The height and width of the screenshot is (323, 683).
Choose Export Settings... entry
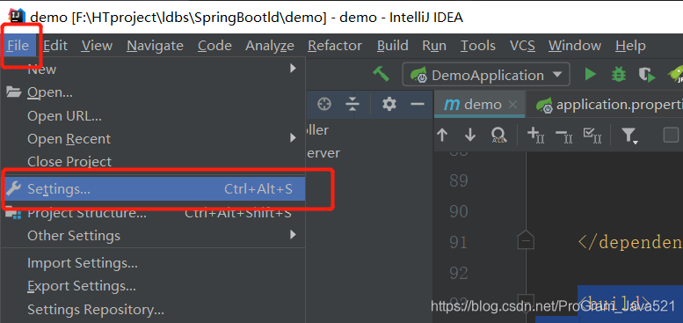click(x=153, y=286)
